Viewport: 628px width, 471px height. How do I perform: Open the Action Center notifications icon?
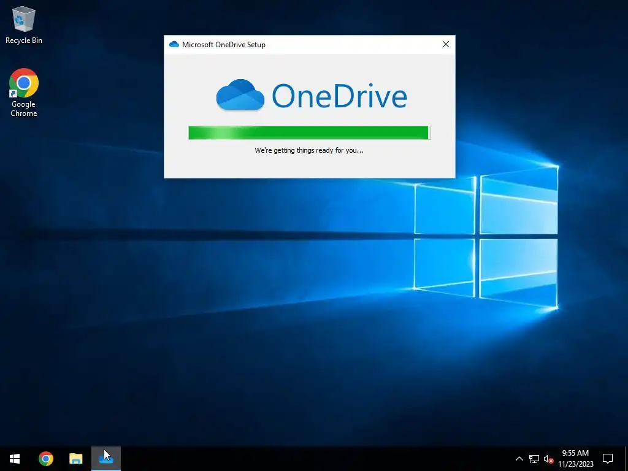[x=608, y=459]
